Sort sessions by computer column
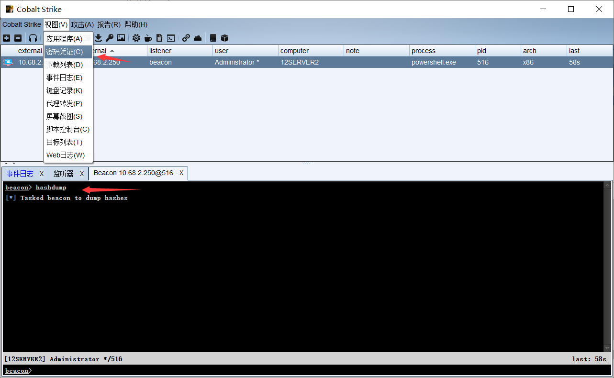The width and height of the screenshot is (614, 378). 311,51
